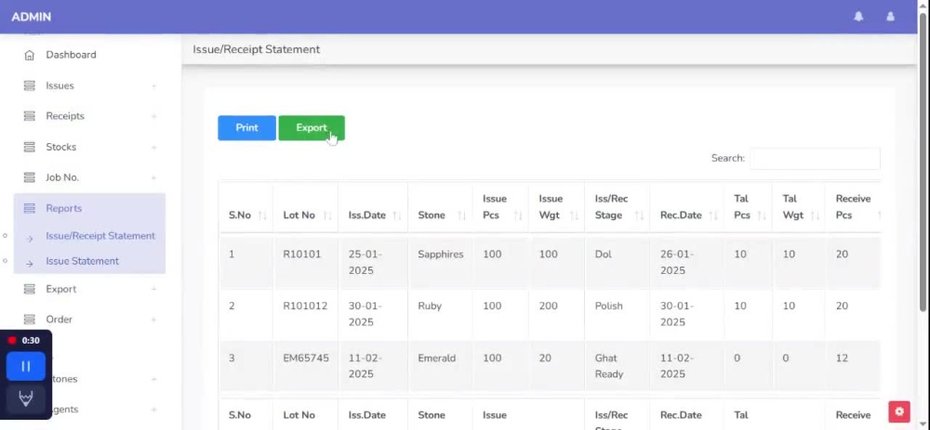Focus the table Search field
Viewport: 930px width, 430px height.
[x=815, y=159]
